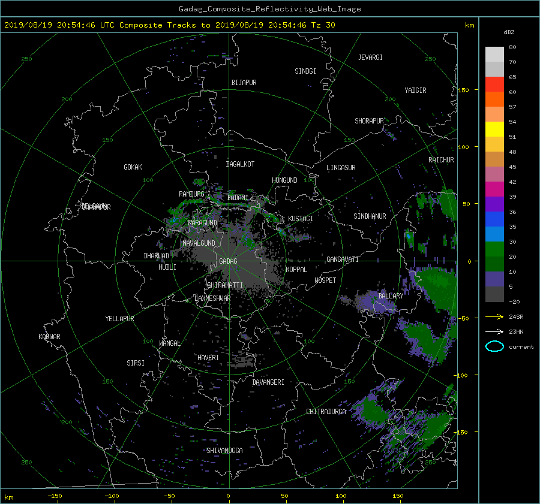
Task: Pick the dark orange 57-60 dBZ swatch
Action: point(494,99)
